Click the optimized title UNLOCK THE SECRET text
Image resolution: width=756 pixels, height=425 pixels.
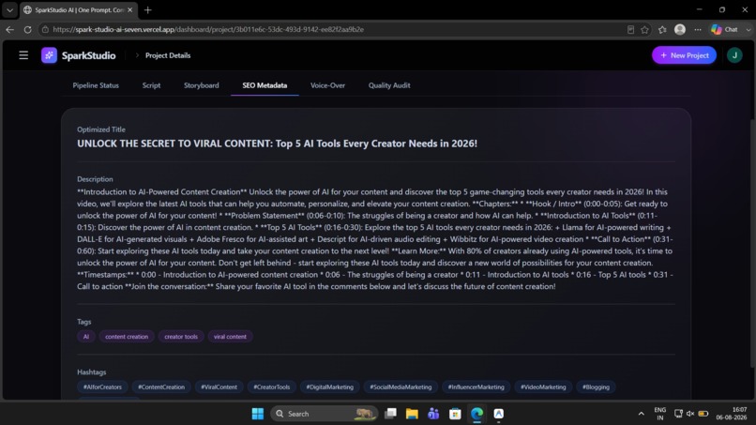point(278,144)
